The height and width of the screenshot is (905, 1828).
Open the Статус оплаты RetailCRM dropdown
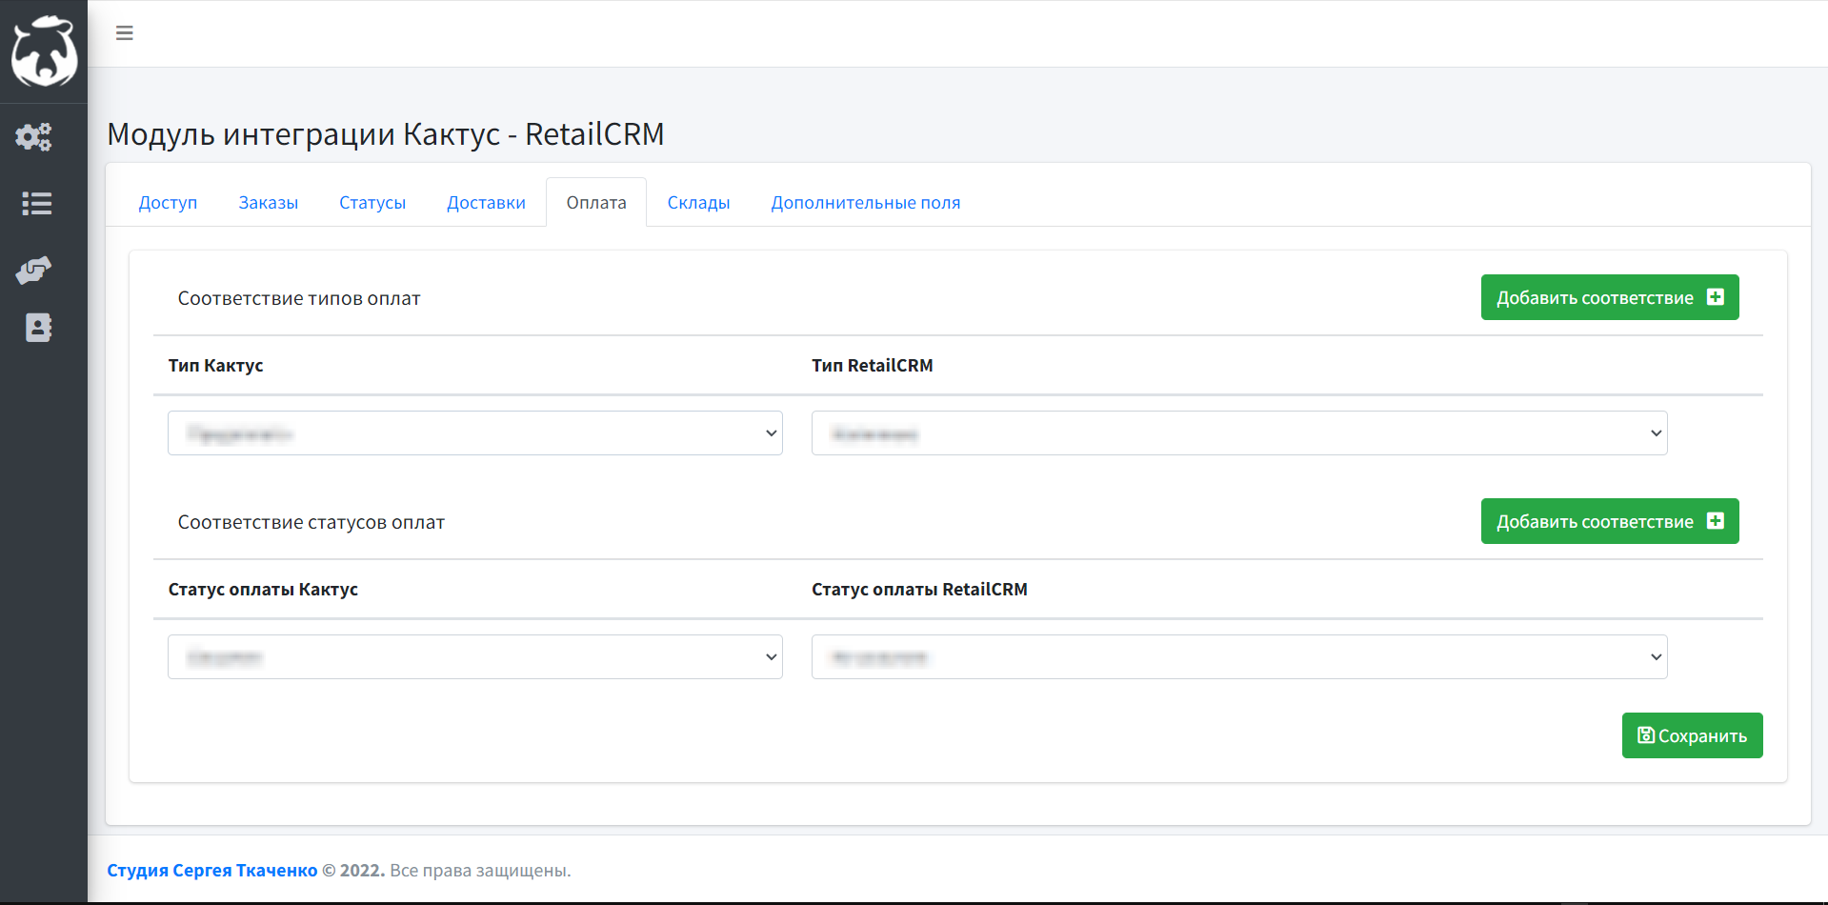(x=1239, y=657)
